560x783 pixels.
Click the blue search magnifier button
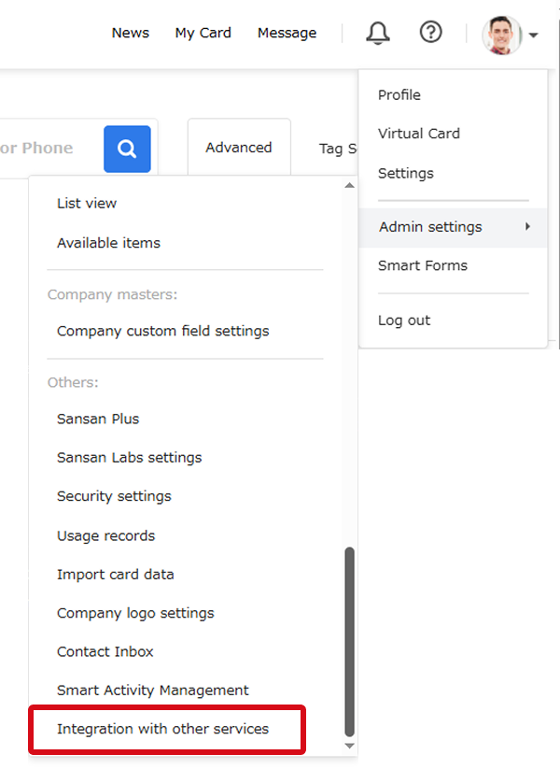point(127,149)
